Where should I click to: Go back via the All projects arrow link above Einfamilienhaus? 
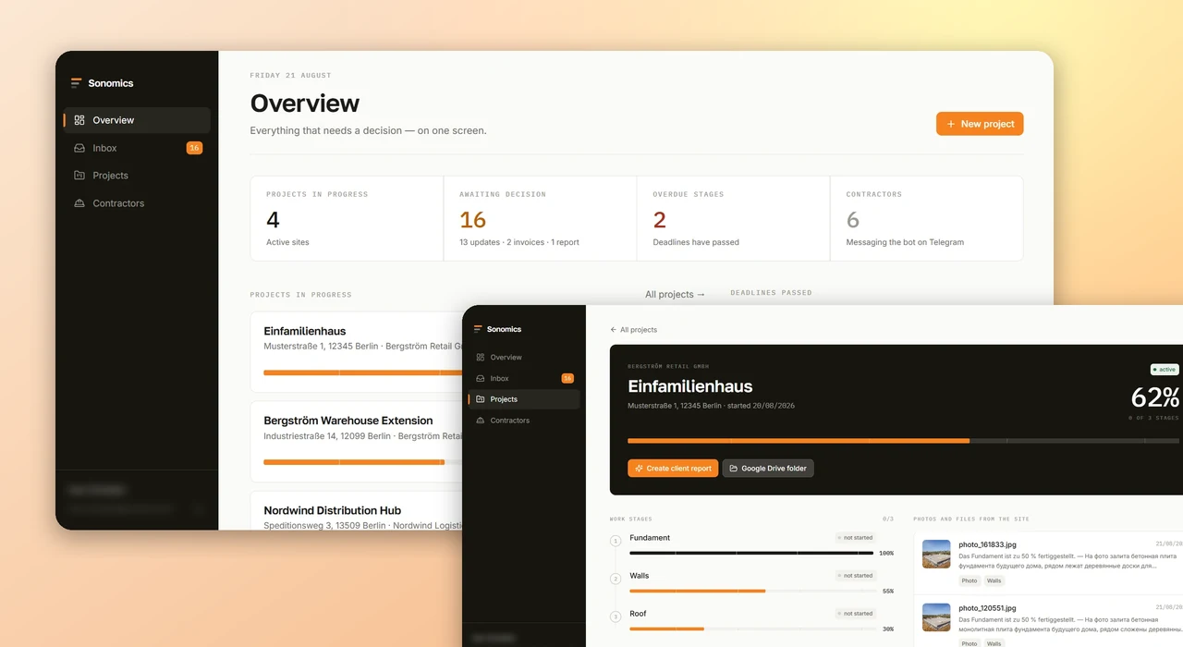click(x=634, y=330)
